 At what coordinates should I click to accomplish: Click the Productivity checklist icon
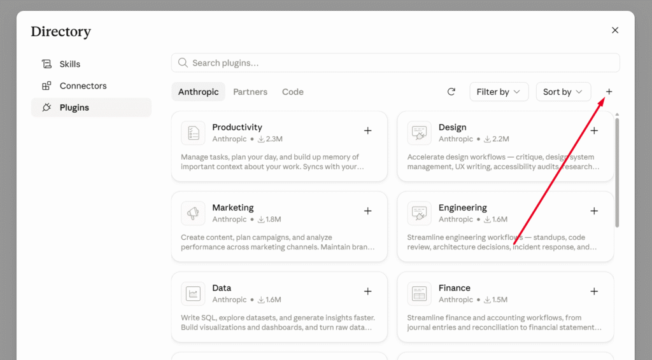(x=193, y=133)
